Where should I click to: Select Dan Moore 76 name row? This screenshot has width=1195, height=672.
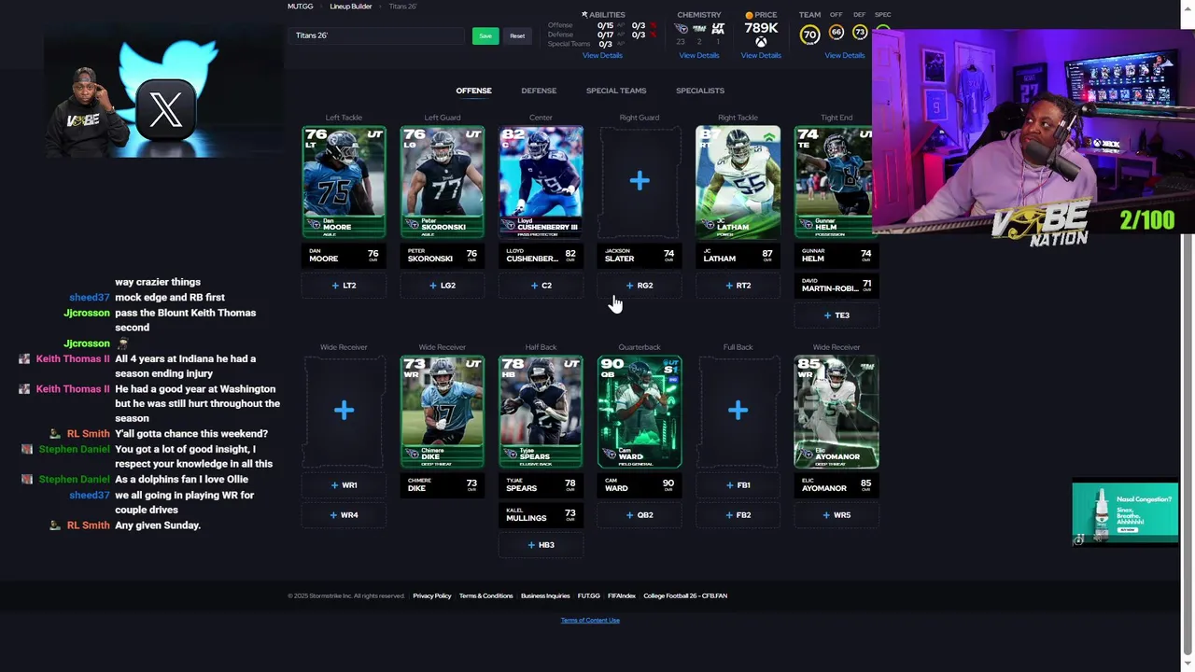tap(344, 255)
